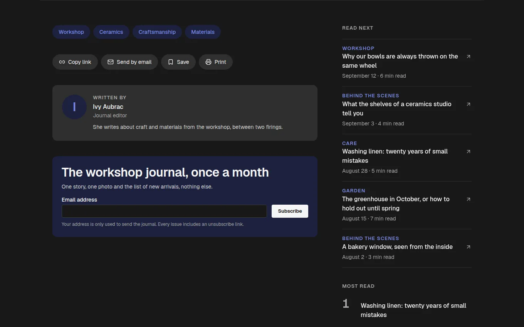
Task: Open the Materials tag
Action: (x=203, y=32)
